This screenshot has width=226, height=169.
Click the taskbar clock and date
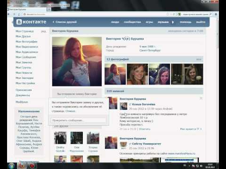[210, 166]
